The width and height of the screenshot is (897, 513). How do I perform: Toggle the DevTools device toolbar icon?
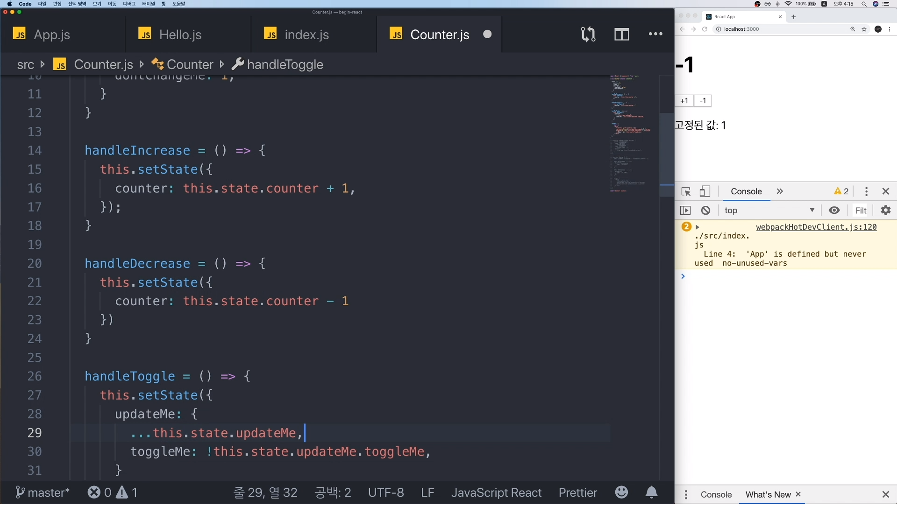(x=705, y=192)
